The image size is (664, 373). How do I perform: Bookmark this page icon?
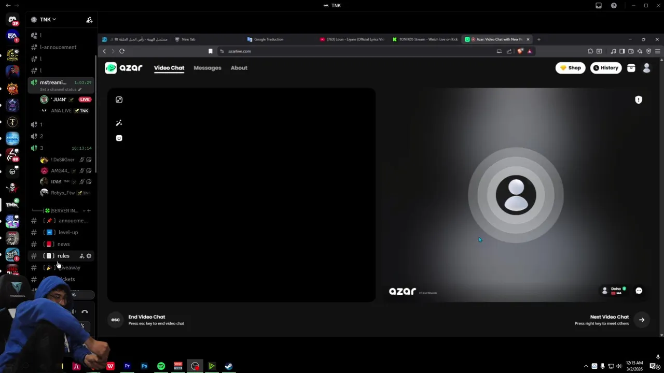[210, 51]
